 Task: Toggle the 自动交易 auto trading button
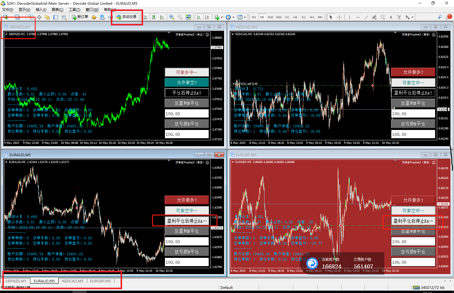tap(127, 17)
